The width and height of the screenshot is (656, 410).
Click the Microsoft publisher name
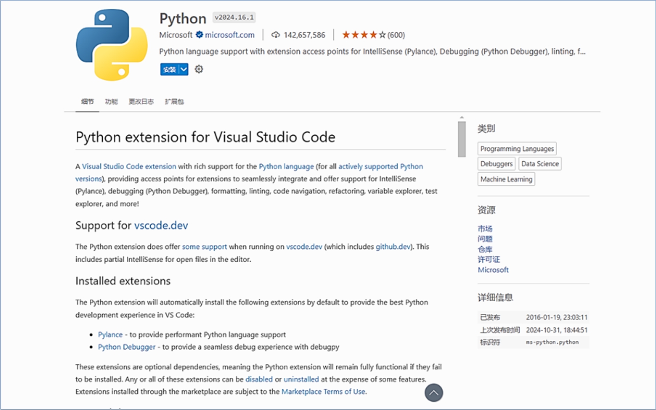click(176, 35)
